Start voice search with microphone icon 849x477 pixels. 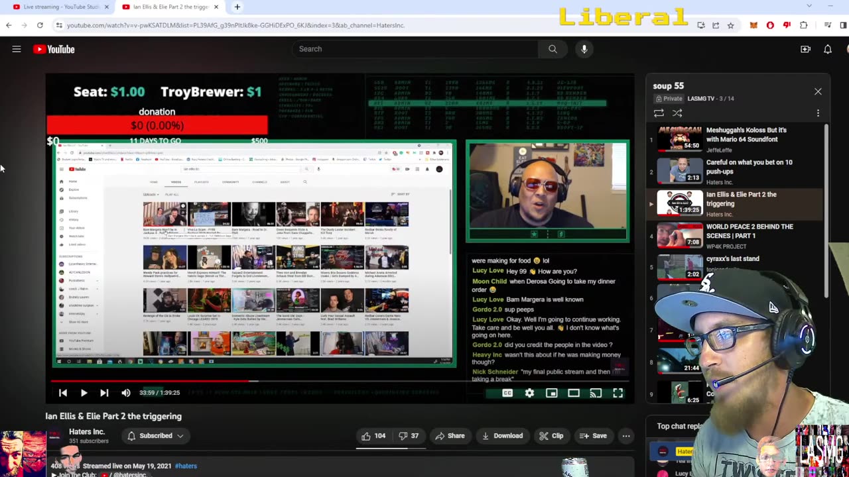click(584, 49)
